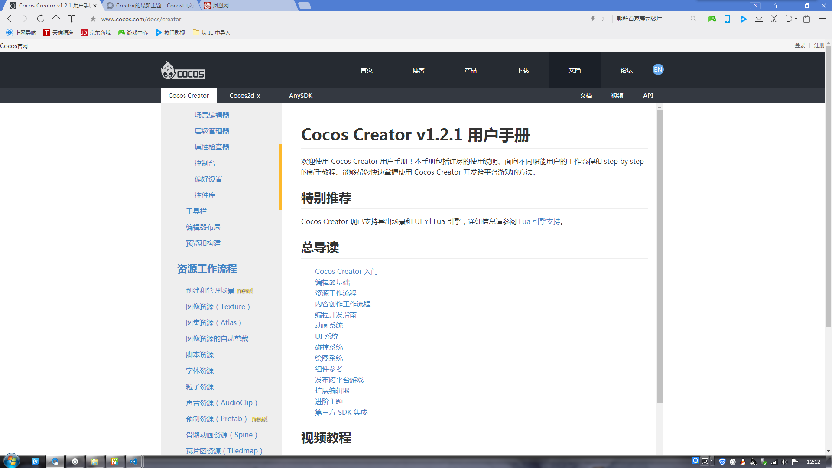Screen dimensions: 832x468
Task: Open the downloads arrow icon
Action: pos(759,19)
